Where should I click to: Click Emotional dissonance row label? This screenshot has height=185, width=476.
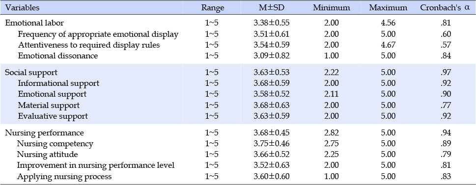point(58,56)
